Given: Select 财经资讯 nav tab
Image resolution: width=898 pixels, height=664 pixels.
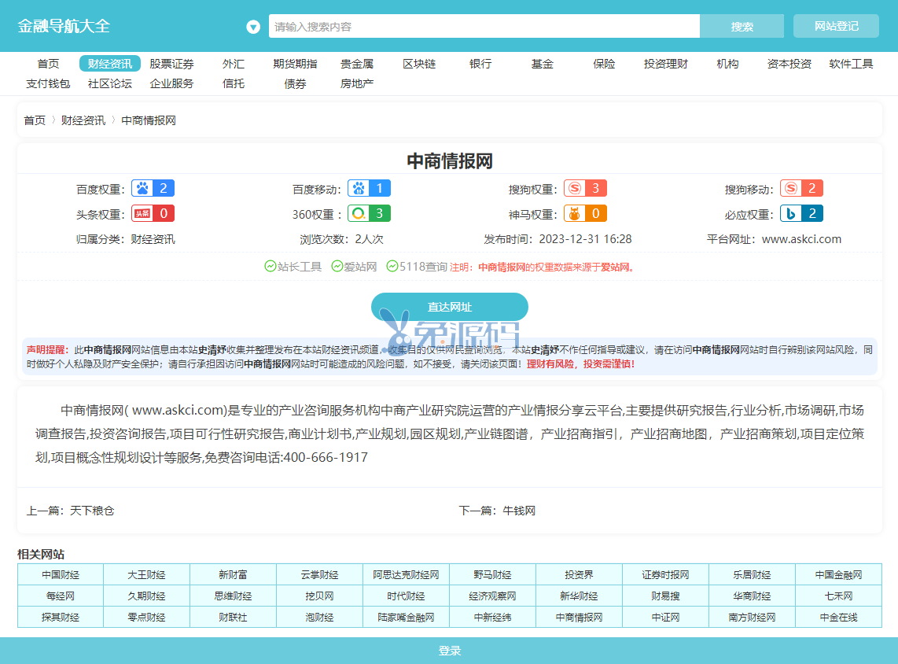Looking at the screenshot, I should [110, 64].
